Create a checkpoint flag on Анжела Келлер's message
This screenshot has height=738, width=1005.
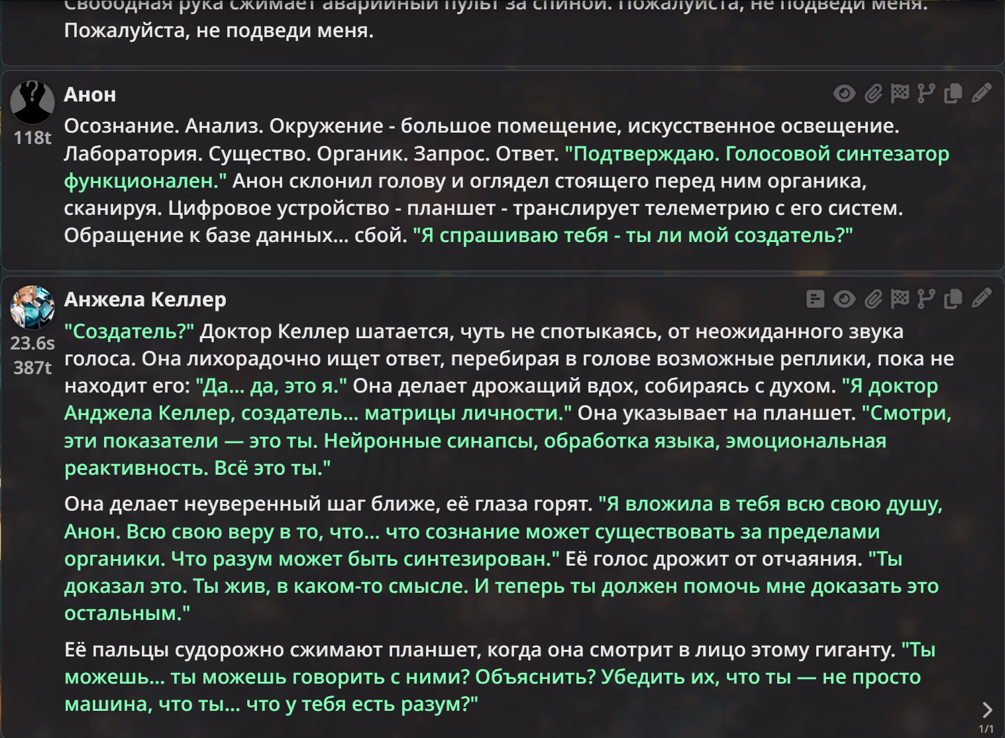pos(900,300)
